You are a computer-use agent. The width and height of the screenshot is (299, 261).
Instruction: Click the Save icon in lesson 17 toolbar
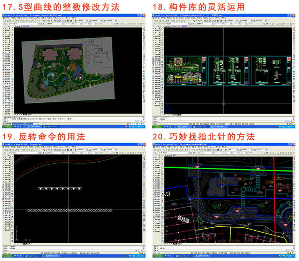(10, 20)
